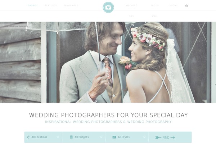This screenshot has height=144, width=216.
Task: Click the calculator icon beside All Budgets
Action: point(71,137)
